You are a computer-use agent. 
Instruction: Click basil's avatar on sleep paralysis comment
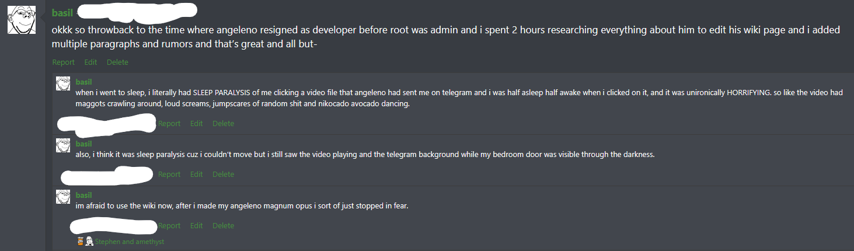coord(63,83)
